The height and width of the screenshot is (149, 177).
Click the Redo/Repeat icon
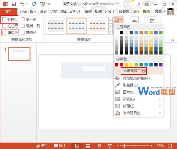click(34, 4)
